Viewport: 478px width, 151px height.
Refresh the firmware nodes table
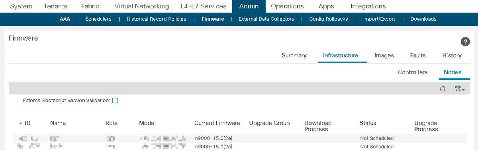click(x=442, y=89)
